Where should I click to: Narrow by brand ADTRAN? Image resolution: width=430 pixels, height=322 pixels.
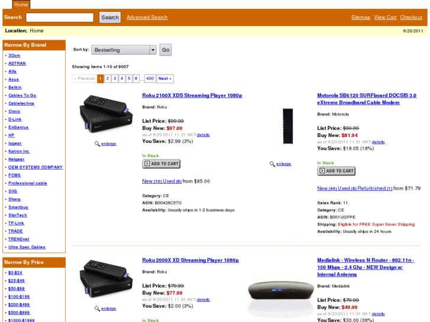[x=17, y=63]
